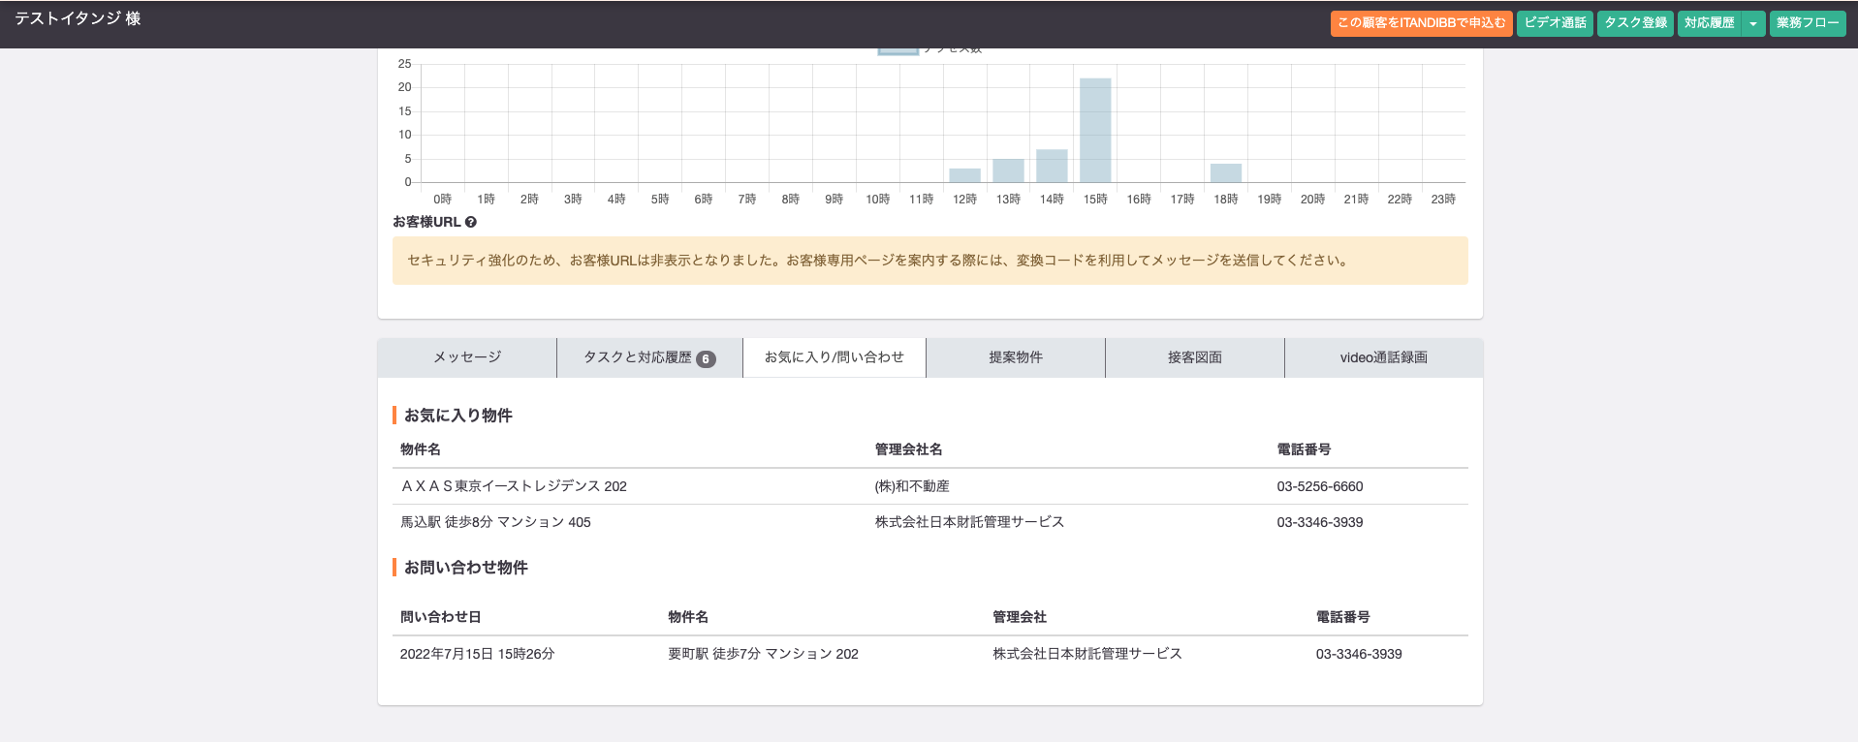
Task: Switch to the 提案物件 tab
Action: coord(1016,357)
